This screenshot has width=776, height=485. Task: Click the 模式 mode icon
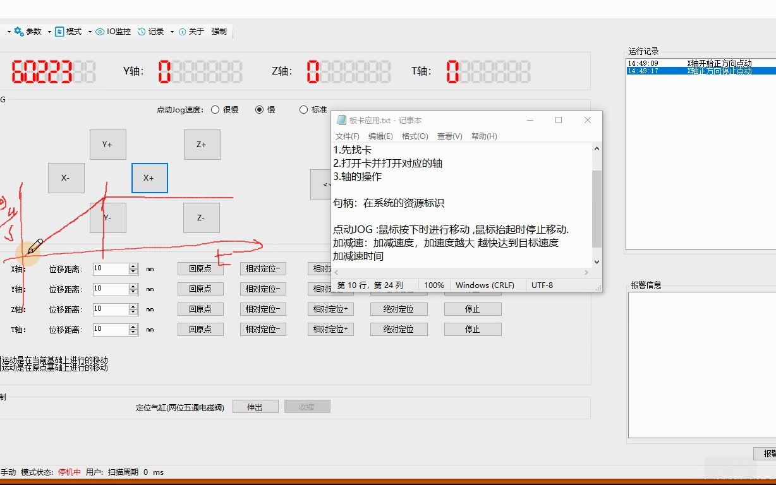(59, 31)
